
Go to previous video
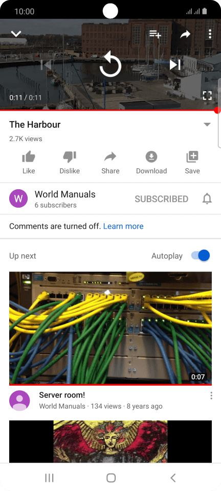point(46,65)
